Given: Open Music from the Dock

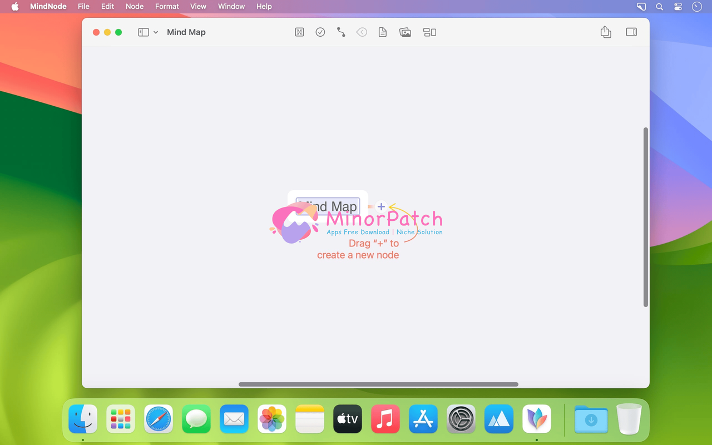Looking at the screenshot, I should point(385,419).
